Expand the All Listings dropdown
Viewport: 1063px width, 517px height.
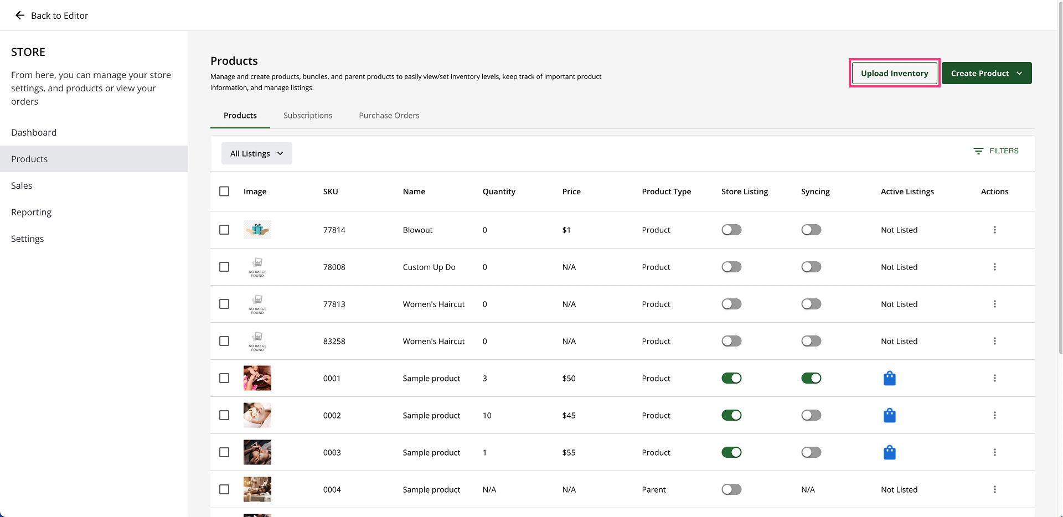tap(256, 153)
